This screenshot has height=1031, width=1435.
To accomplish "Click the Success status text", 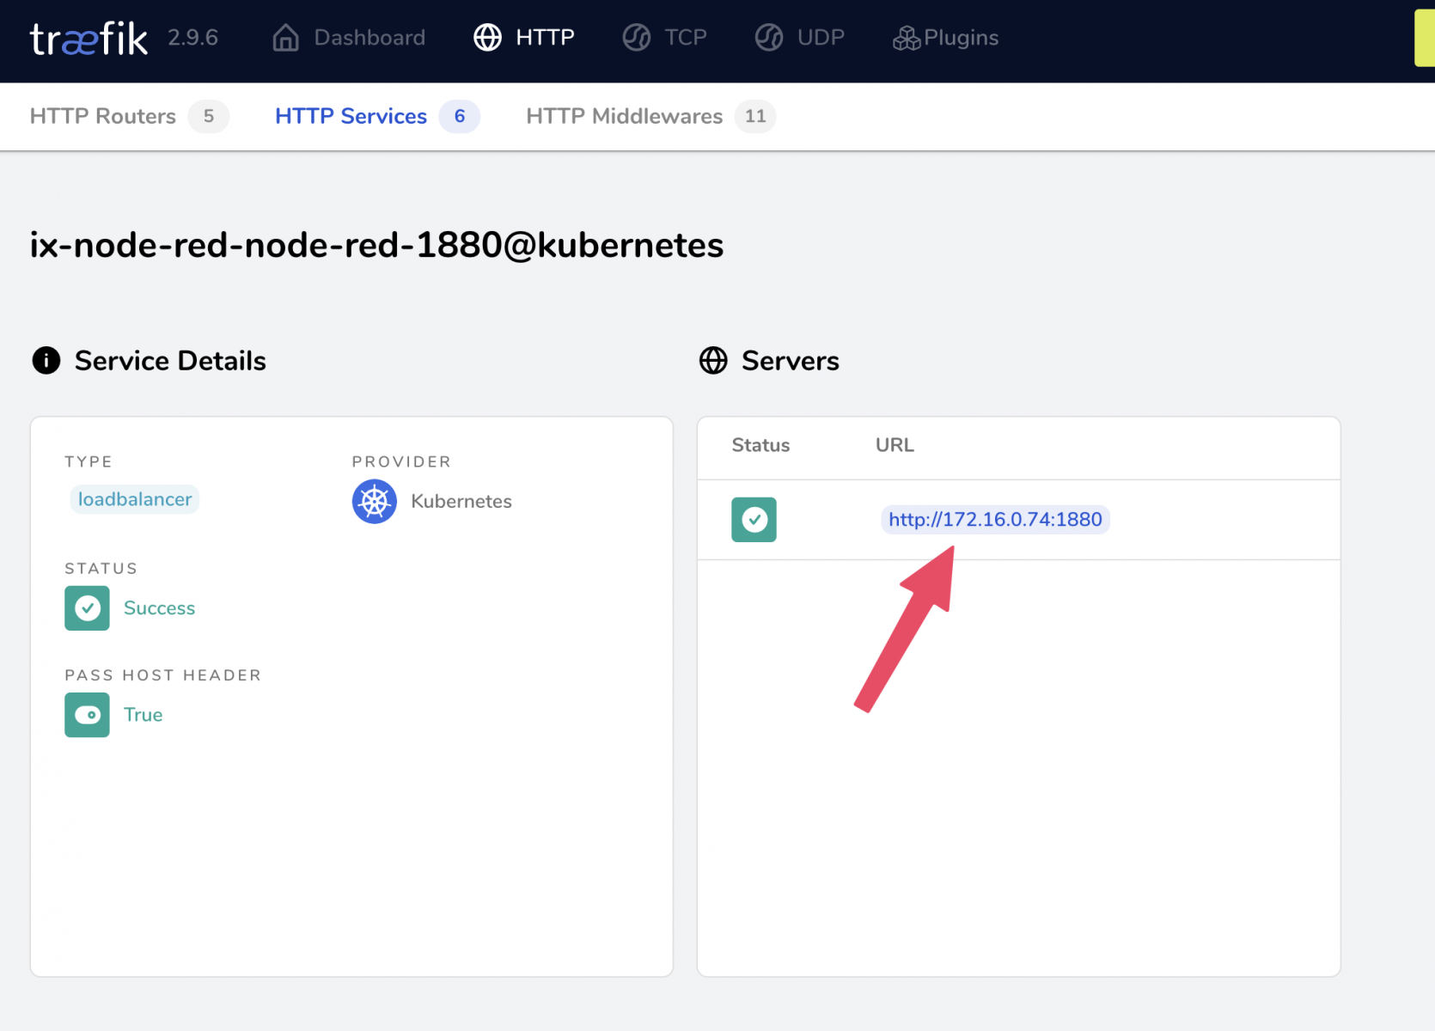I will pos(159,608).
